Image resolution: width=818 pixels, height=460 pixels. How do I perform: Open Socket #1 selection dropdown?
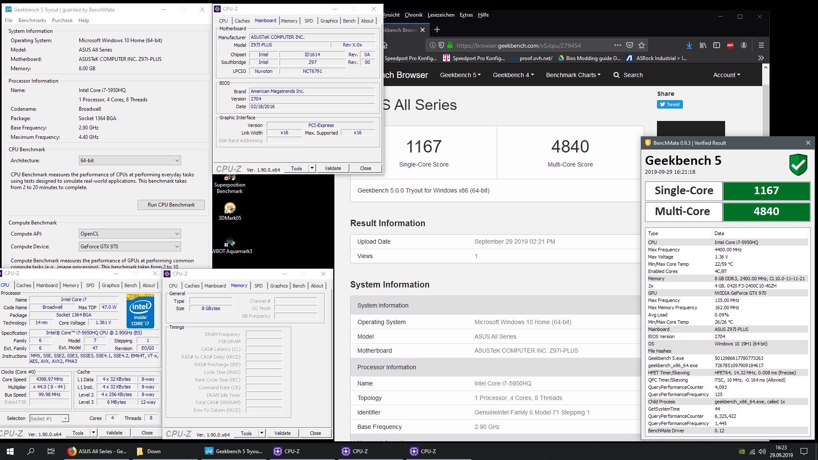coord(49,419)
